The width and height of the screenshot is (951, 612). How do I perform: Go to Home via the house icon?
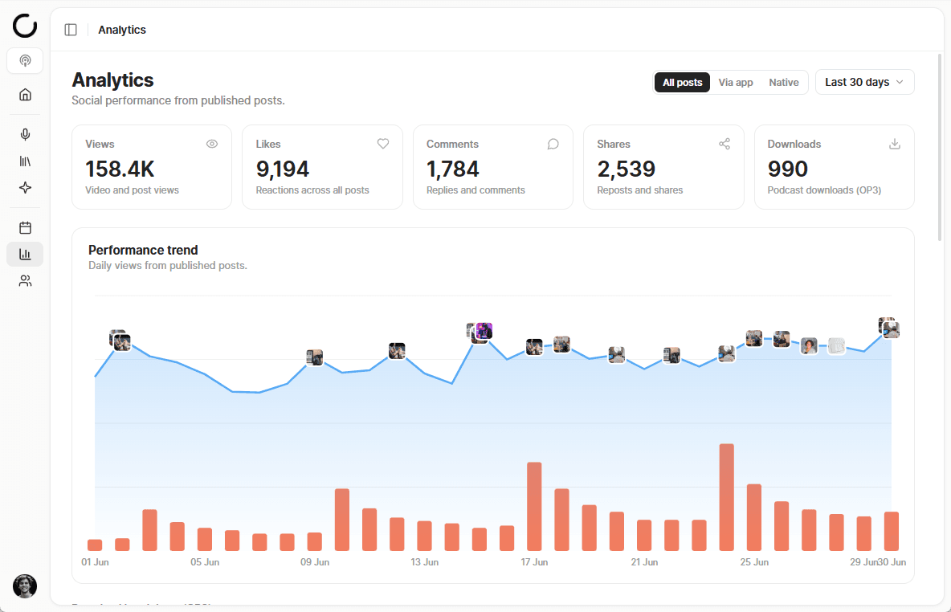click(x=25, y=95)
